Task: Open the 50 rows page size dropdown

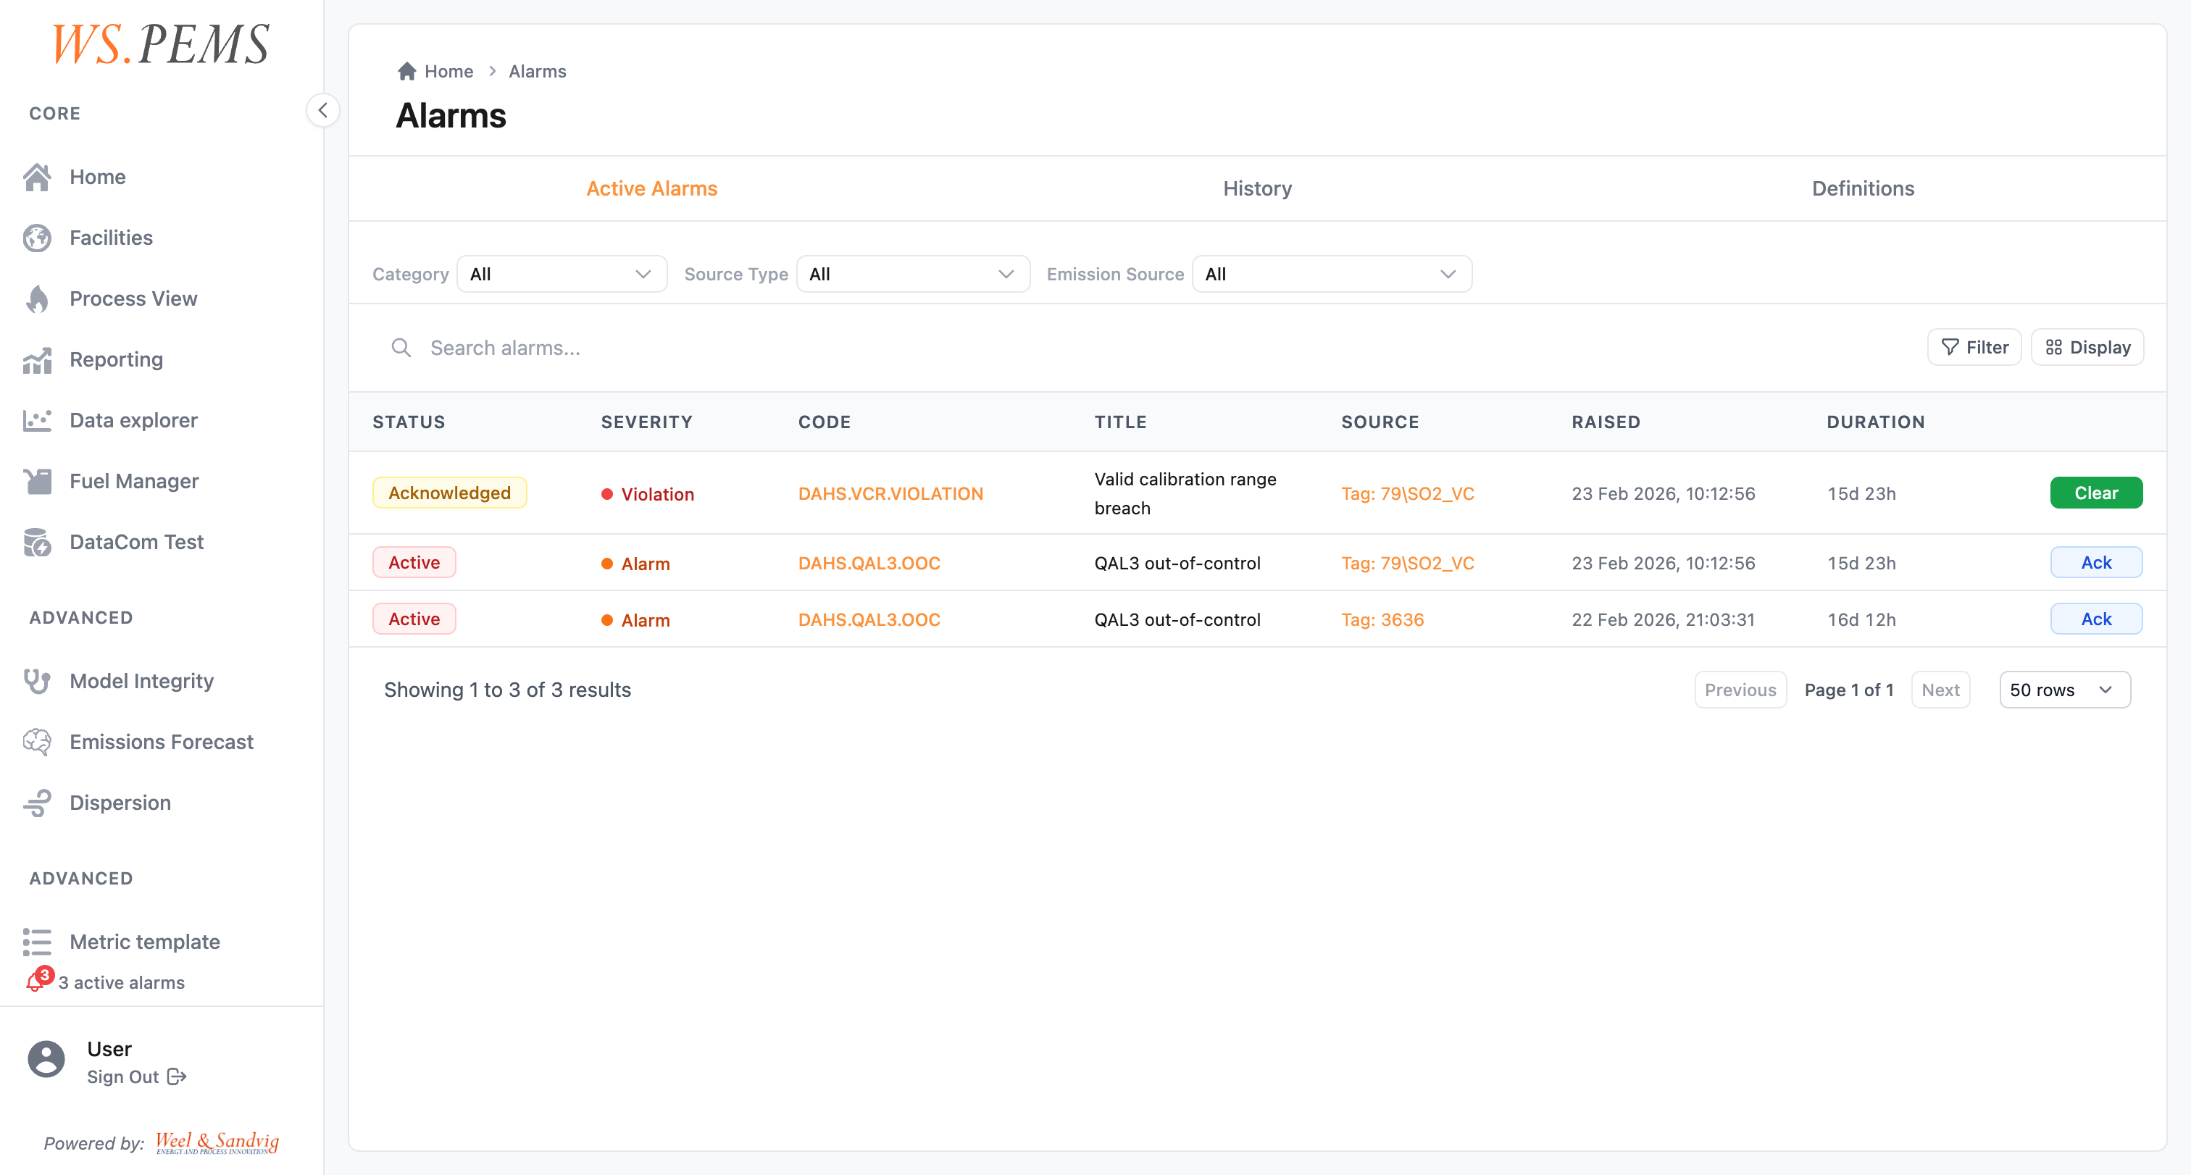Action: 2064,690
